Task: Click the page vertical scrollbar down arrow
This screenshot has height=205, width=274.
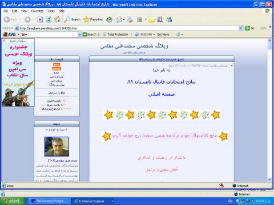Action: (269, 179)
